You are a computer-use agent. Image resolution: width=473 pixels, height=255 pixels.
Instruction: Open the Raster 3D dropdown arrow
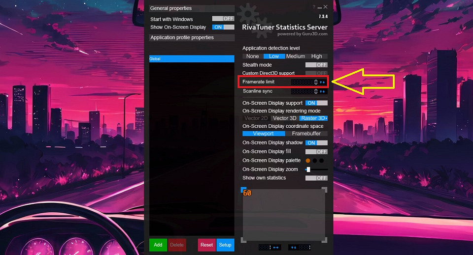(x=326, y=118)
